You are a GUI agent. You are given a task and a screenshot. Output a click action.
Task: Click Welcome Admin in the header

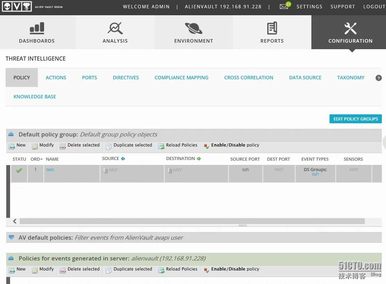(x=146, y=7)
